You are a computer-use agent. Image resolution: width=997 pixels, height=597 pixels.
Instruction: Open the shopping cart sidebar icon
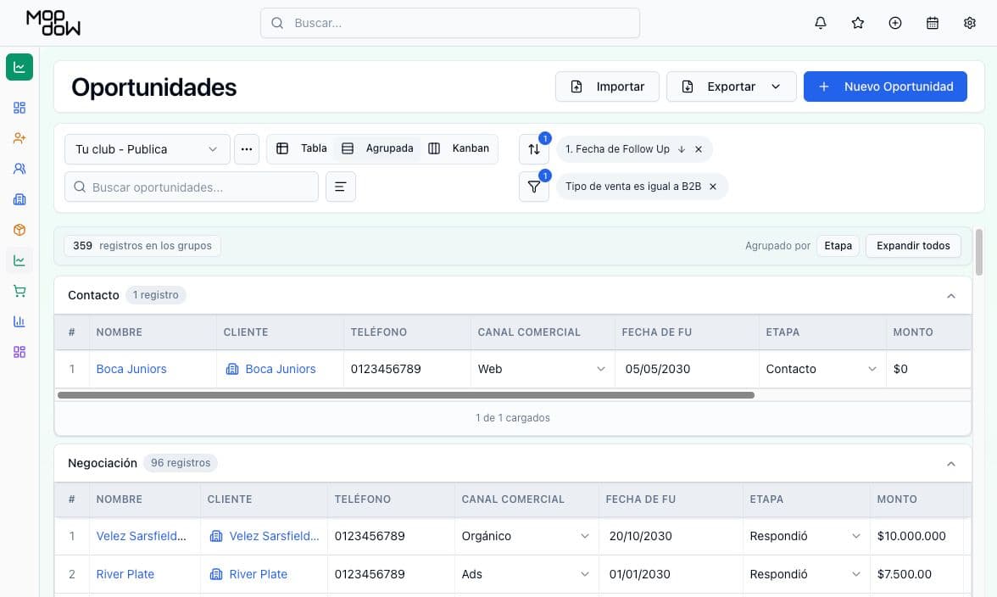(x=19, y=291)
